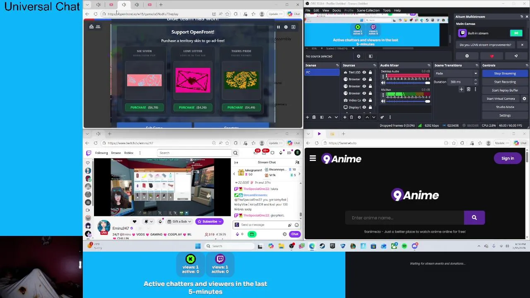530x298 pixels.
Task: Purchase the Tigers Pride skin
Action: [241, 108]
